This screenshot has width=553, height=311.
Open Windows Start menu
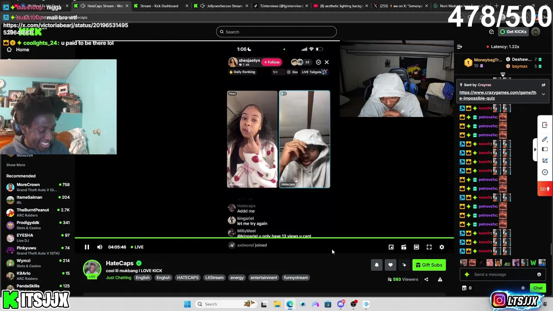(187, 304)
